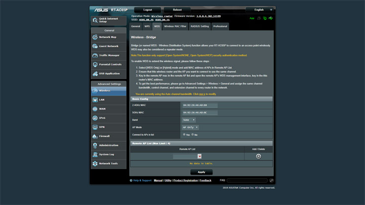Focus the FAQ search field
365x205 pixels.
tap(247, 180)
